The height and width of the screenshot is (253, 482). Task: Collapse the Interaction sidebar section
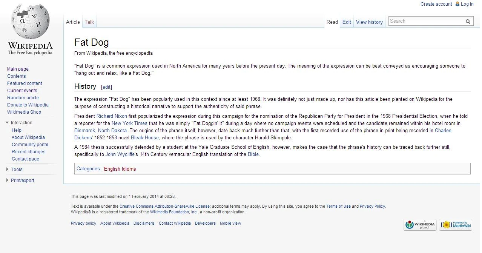tap(7, 123)
